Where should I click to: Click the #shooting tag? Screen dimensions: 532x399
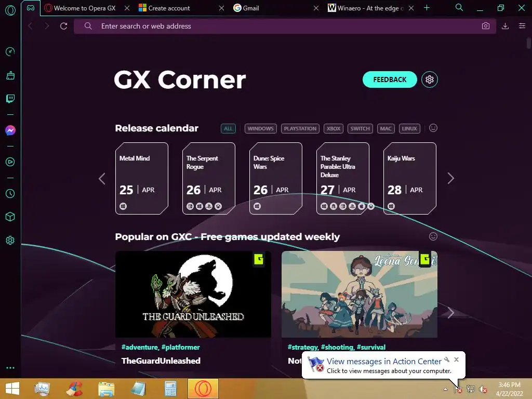pos(337,347)
